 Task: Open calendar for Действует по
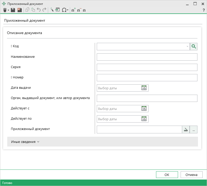(144, 119)
